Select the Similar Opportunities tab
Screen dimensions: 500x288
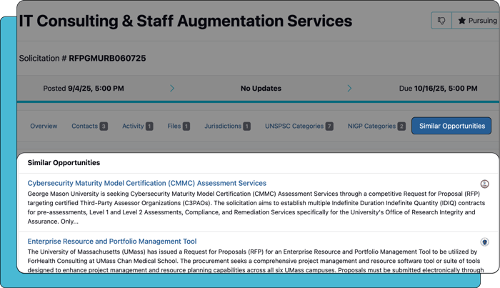pyautogui.click(x=451, y=126)
